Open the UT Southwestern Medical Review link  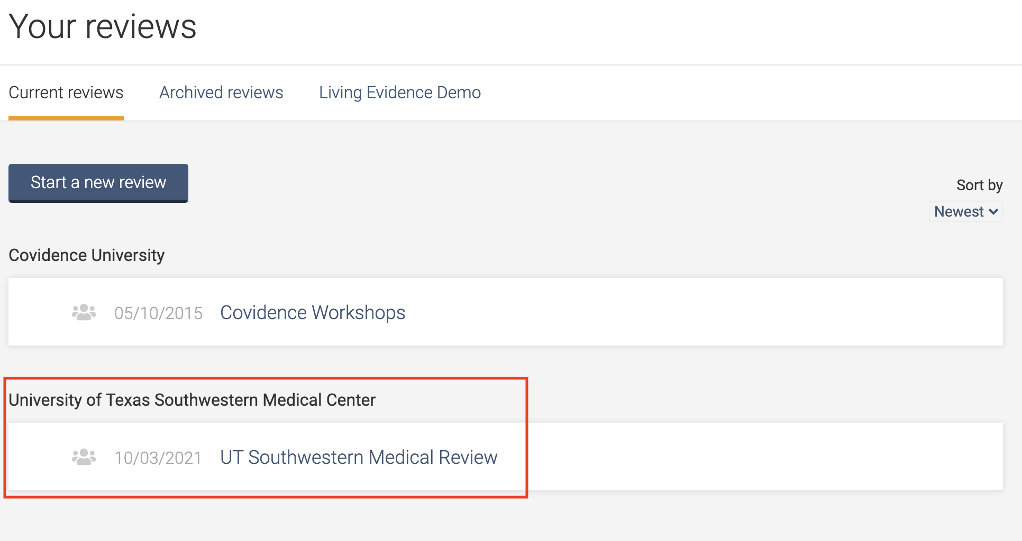pyautogui.click(x=359, y=457)
